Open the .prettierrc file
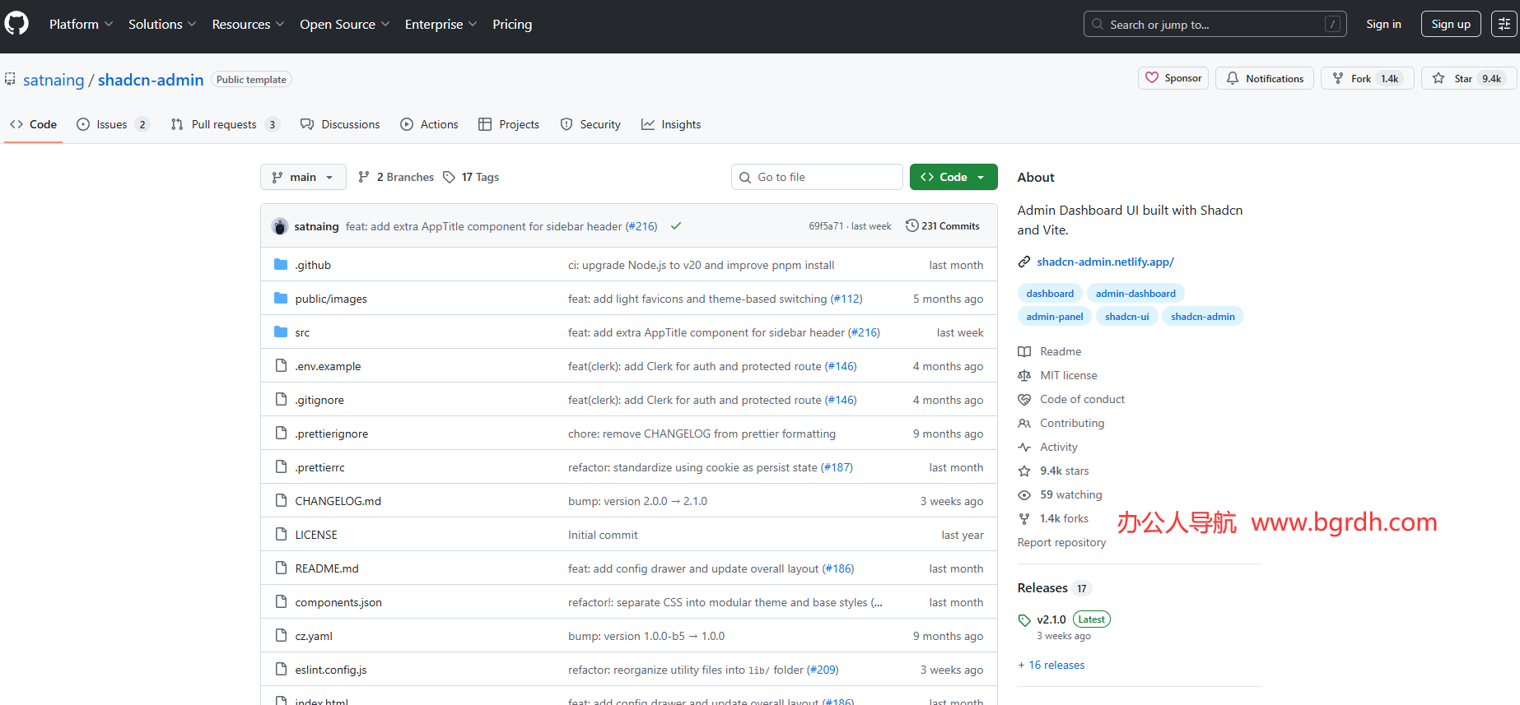The height and width of the screenshot is (705, 1520). [320, 467]
